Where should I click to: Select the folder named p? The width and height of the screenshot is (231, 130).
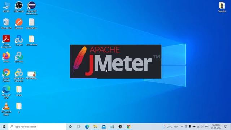tap(19, 108)
